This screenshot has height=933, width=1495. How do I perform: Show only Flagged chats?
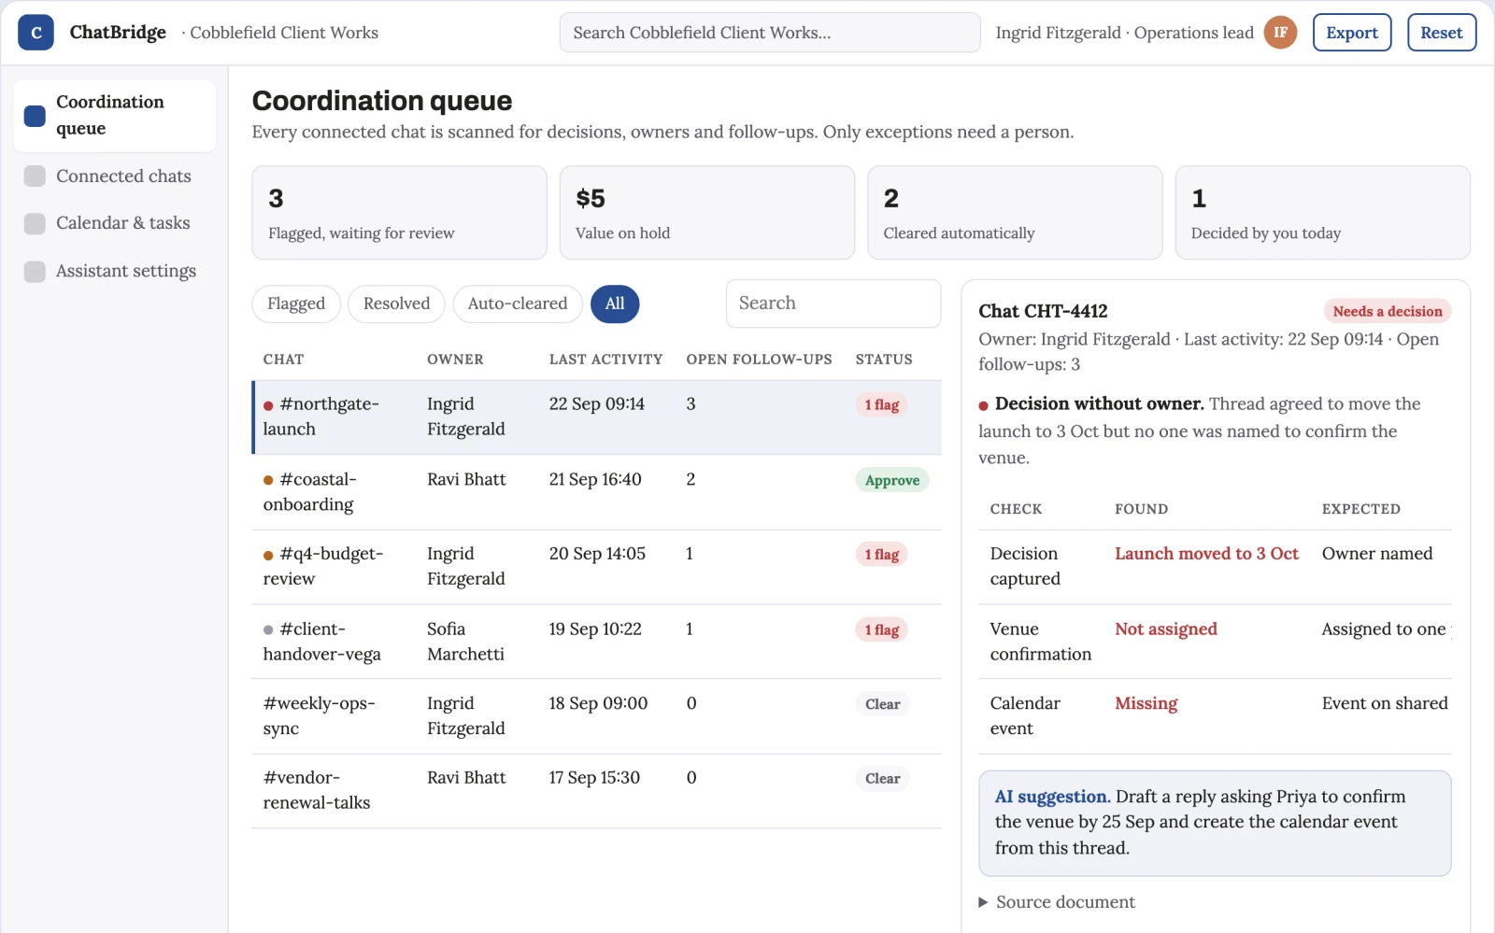[296, 304]
